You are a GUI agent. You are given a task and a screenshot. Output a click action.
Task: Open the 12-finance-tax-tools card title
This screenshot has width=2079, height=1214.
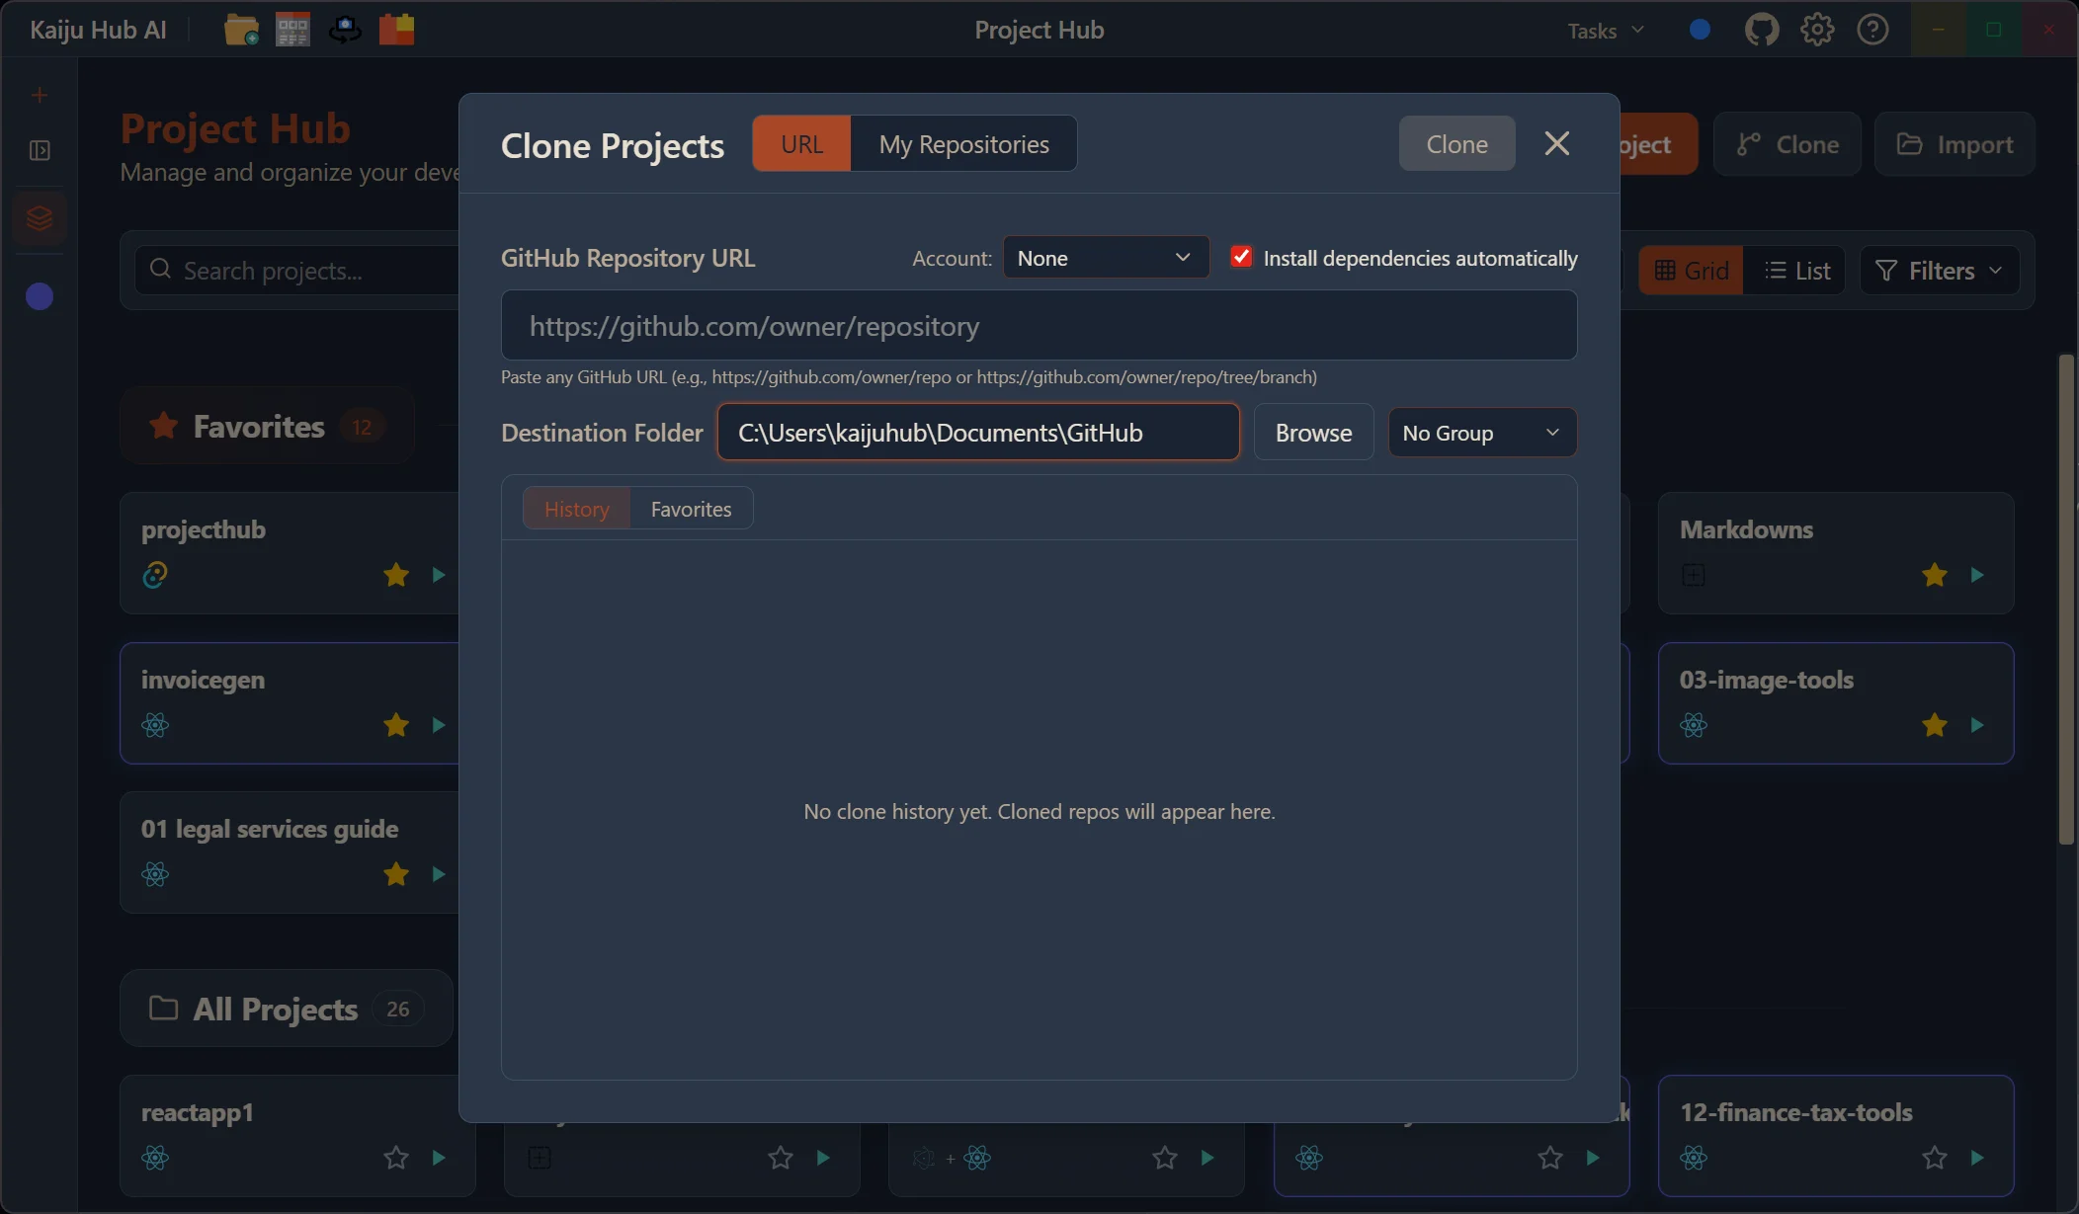(1796, 1113)
